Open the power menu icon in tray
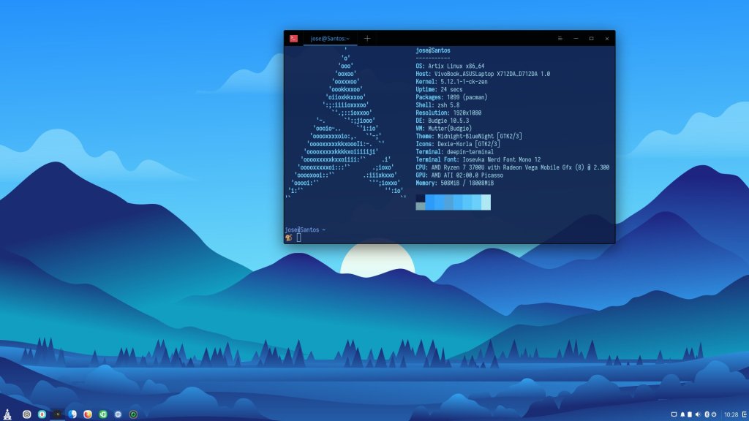This screenshot has height=421, width=749. pyautogui.click(x=715, y=414)
